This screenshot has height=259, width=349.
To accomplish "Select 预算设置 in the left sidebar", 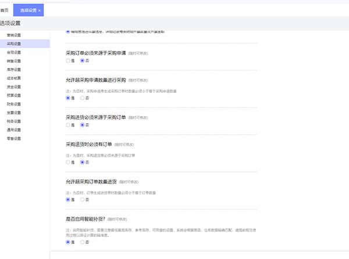I will pyautogui.click(x=14, y=95).
